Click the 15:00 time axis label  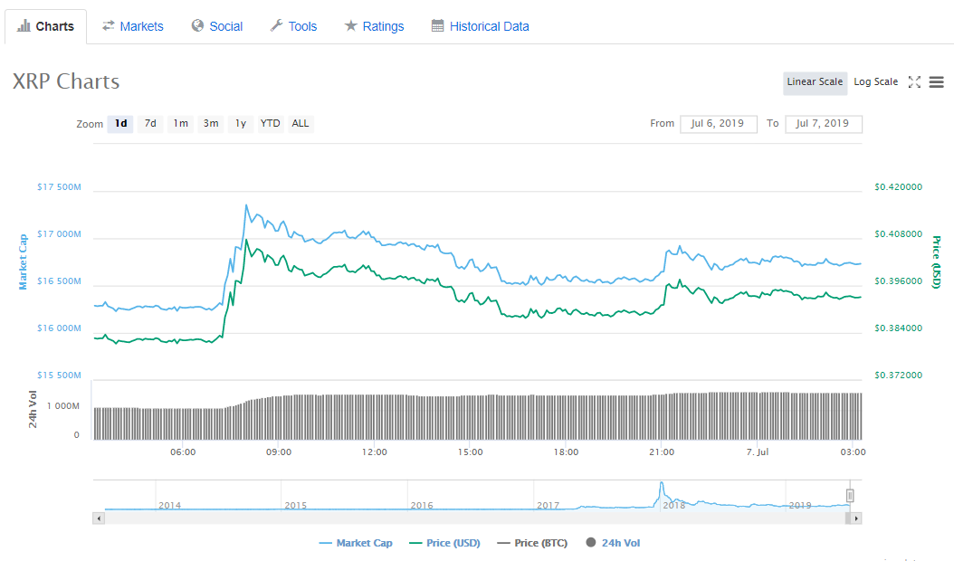point(471,452)
